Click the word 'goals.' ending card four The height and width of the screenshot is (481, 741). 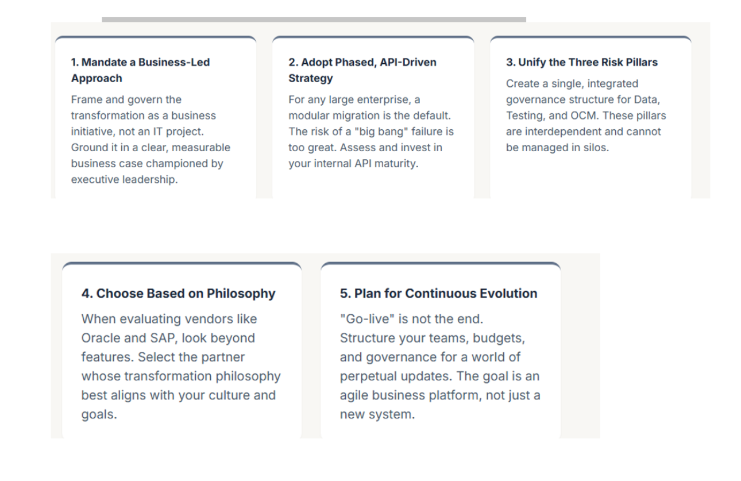pyautogui.click(x=99, y=414)
